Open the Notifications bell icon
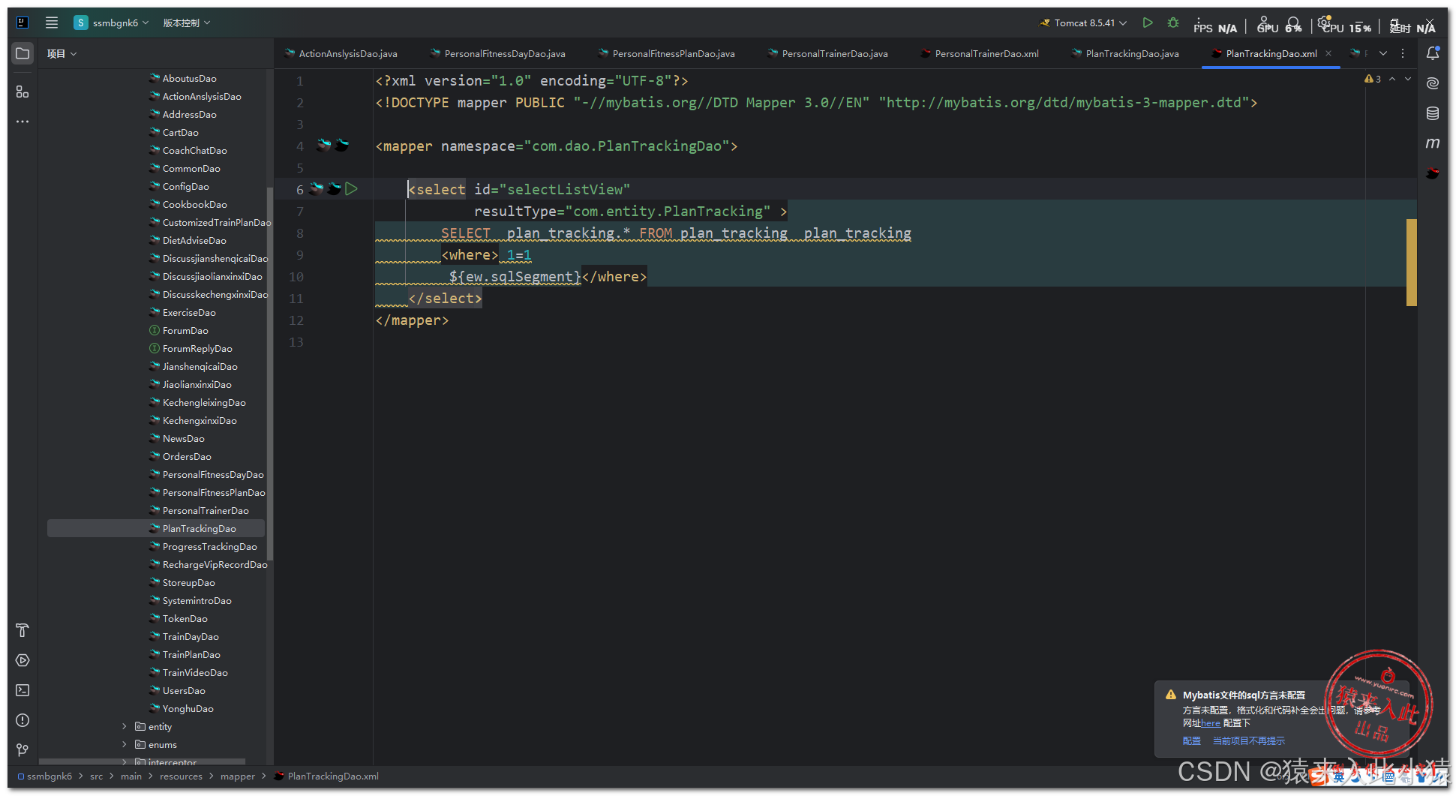The height and width of the screenshot is (796, 1456). click(x=1433, y=53)
